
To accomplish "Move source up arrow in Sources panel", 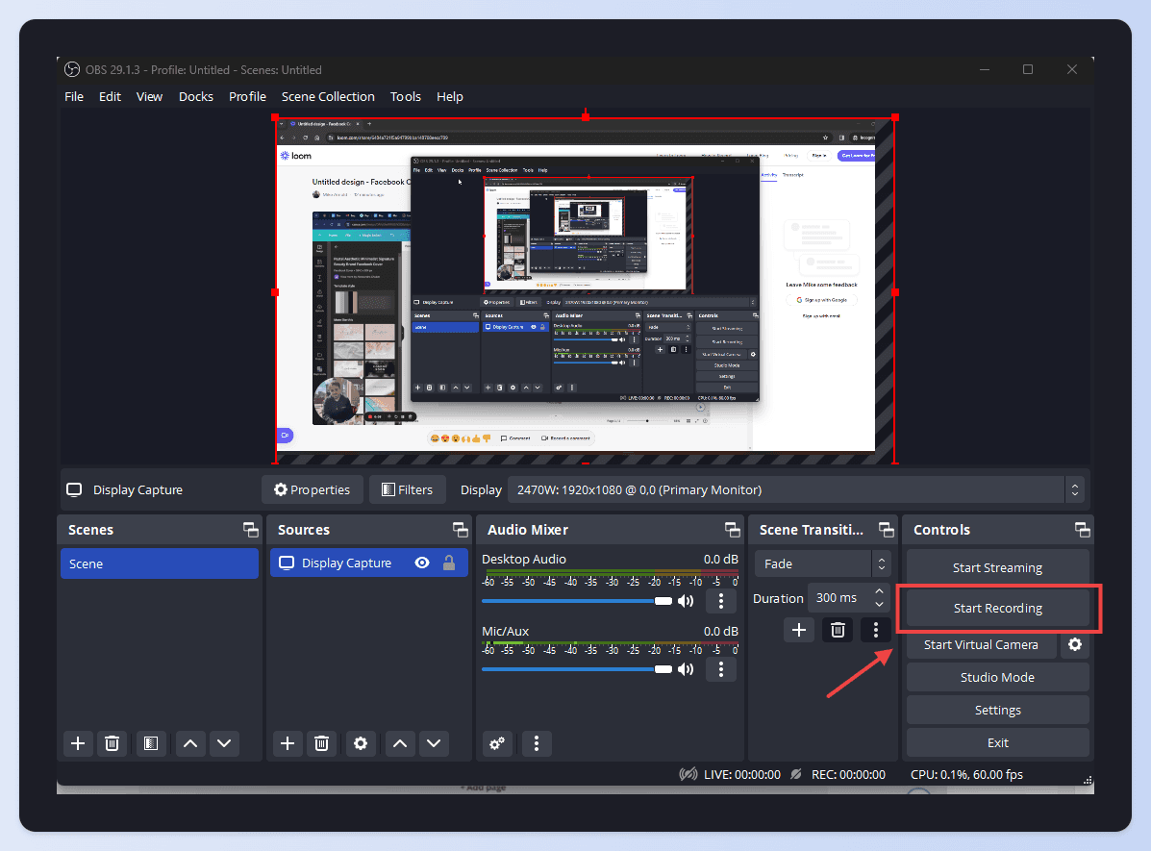I will tap(400, 743).
